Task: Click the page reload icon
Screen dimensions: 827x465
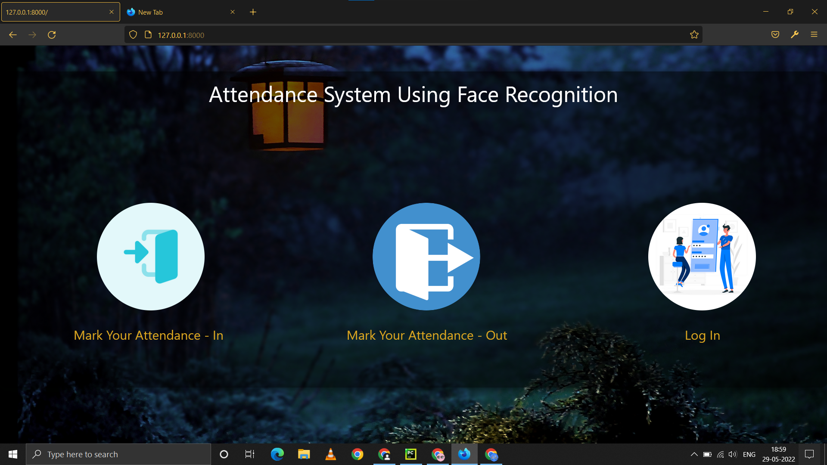Action: point(52,34)
